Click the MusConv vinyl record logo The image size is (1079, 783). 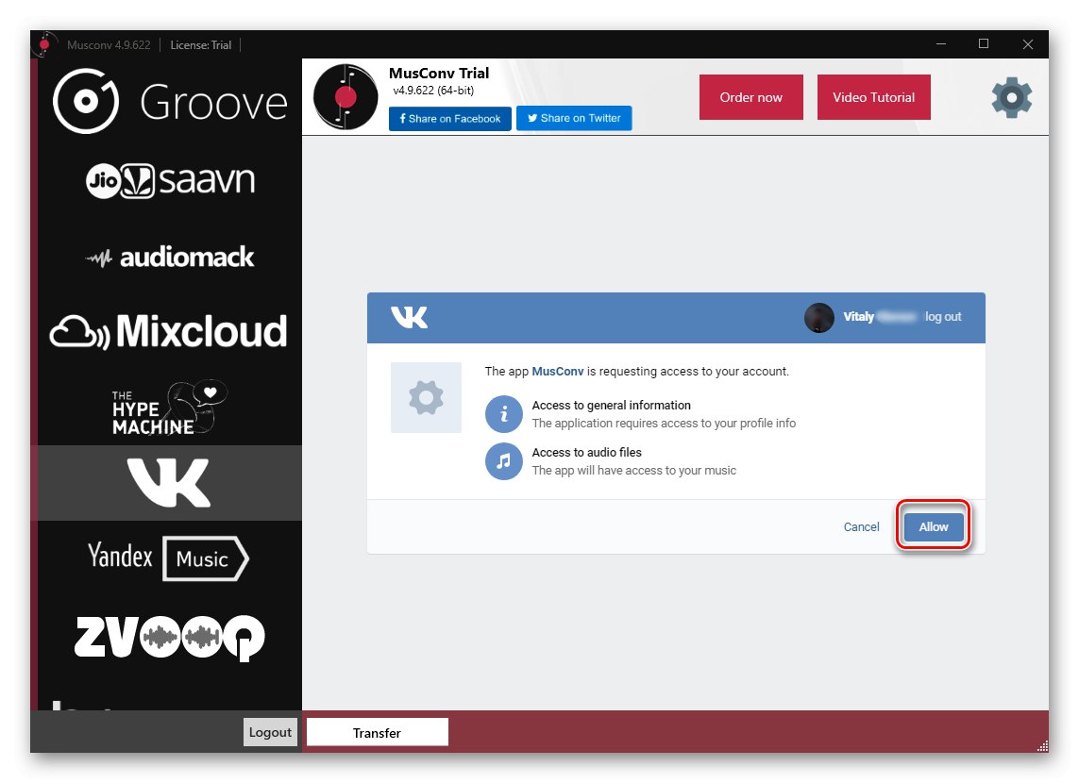(x=346, y=97)
